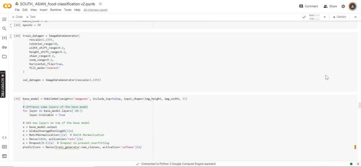The image size is (361, 167).
Task: Open the Secrets key icon
Action: tap(4, 47)
